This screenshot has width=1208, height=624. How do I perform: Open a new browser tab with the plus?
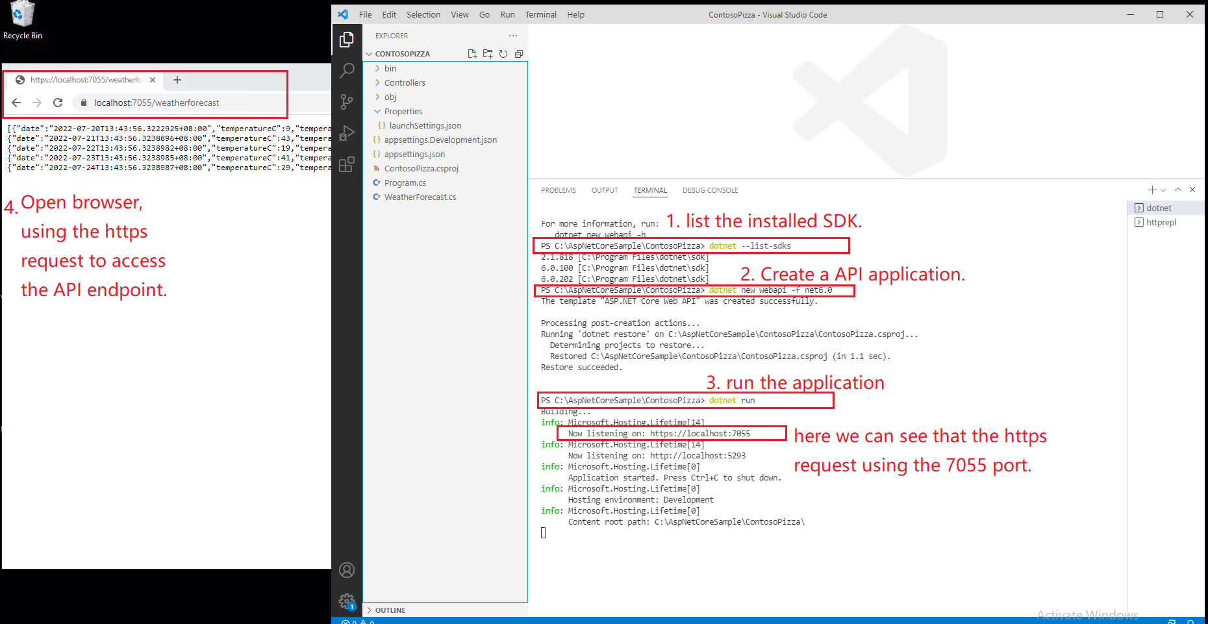tap(177, 80)
